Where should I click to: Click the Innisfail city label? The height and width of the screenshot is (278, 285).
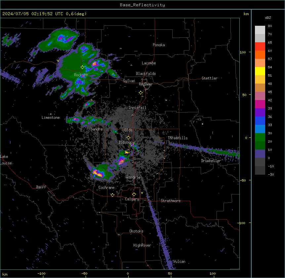[x=137, y=108]
